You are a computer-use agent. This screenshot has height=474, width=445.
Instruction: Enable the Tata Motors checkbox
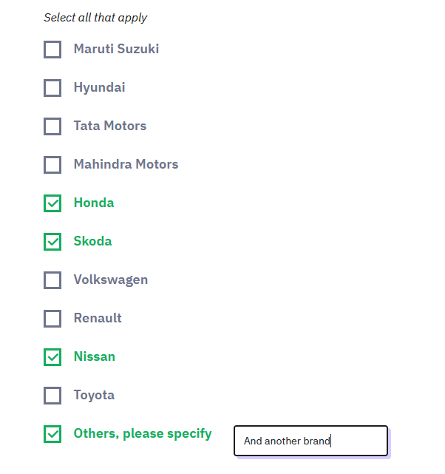click(x=52, y=126)
